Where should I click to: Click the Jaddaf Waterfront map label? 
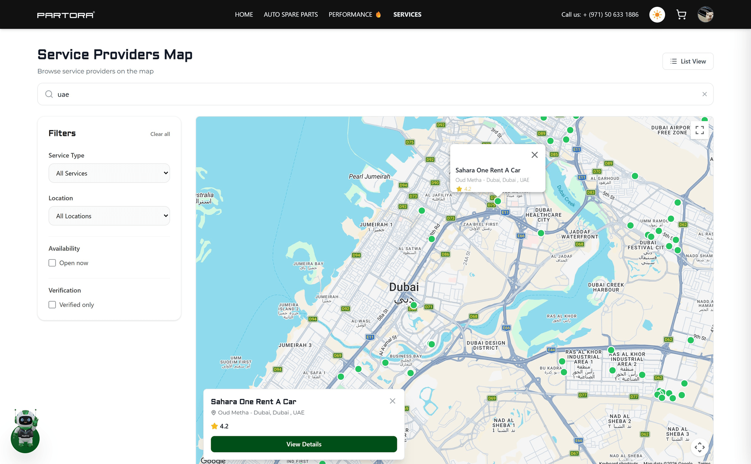coord(580,234)
